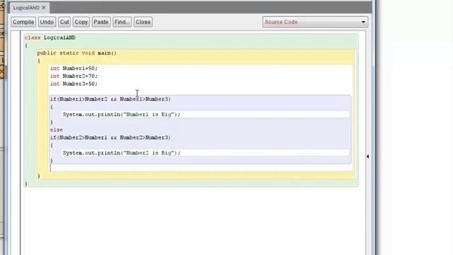Click the println "Number2 is Big" statement
The image size is (453, 255).
click(x=122, y=153)
